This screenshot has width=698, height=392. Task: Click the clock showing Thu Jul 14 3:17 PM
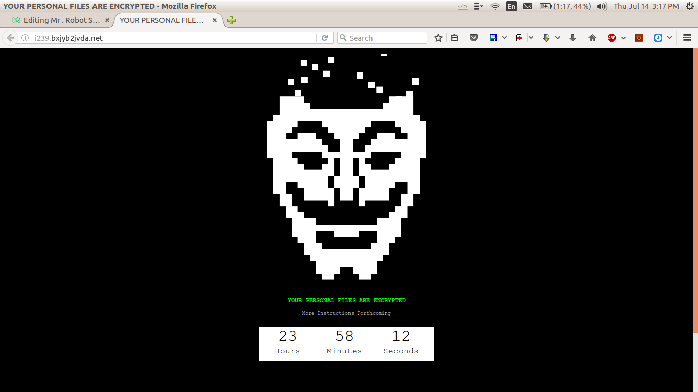point(646,6)
